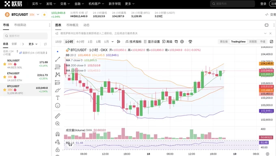Viewport: 276px width, 156px height.
Task: Sort by 名称 / 24小时量 column
Action: point(11,53)
